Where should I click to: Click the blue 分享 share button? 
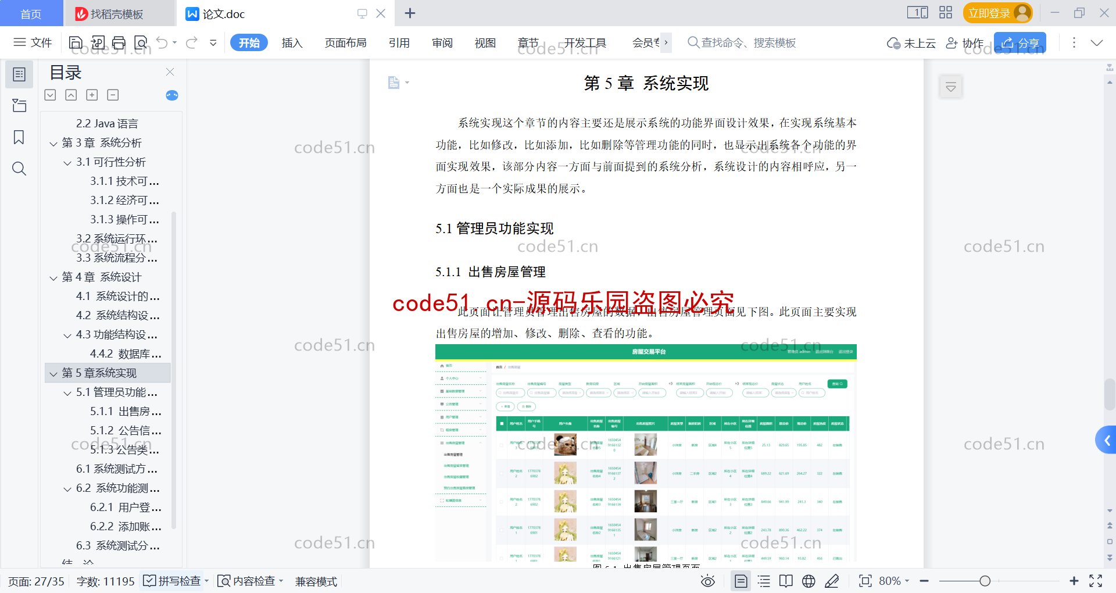(x=1020, y=43)
